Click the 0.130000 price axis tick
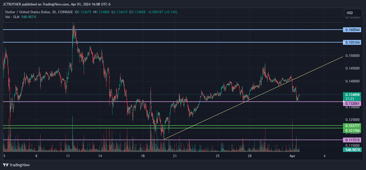The image size is (366, 170). click(352, 107)
